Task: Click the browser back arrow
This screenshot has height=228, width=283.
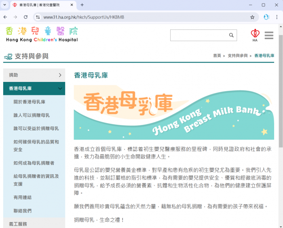Action: [5, 17]
